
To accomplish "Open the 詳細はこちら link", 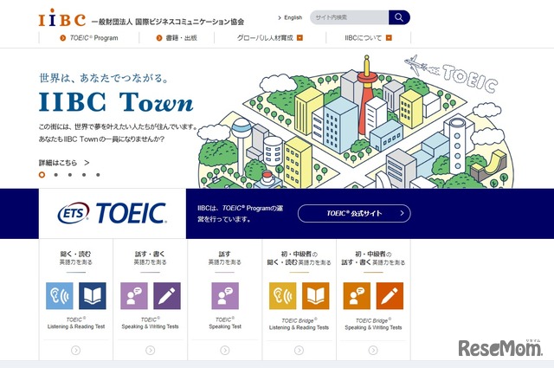I will point(64,163).
